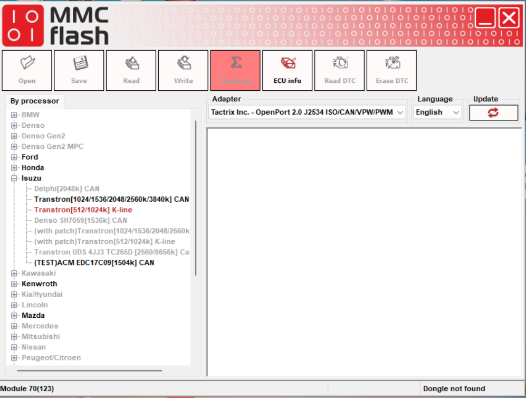Select Transtron[512/1024k] K-line in red
526x398 pixels.
click(x=83, y=210)
